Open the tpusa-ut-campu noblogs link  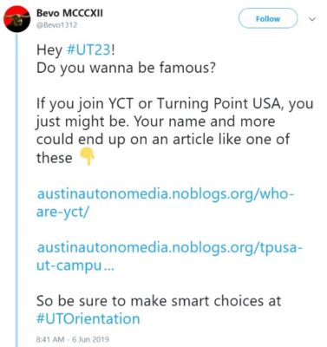[x=169, y=257]
